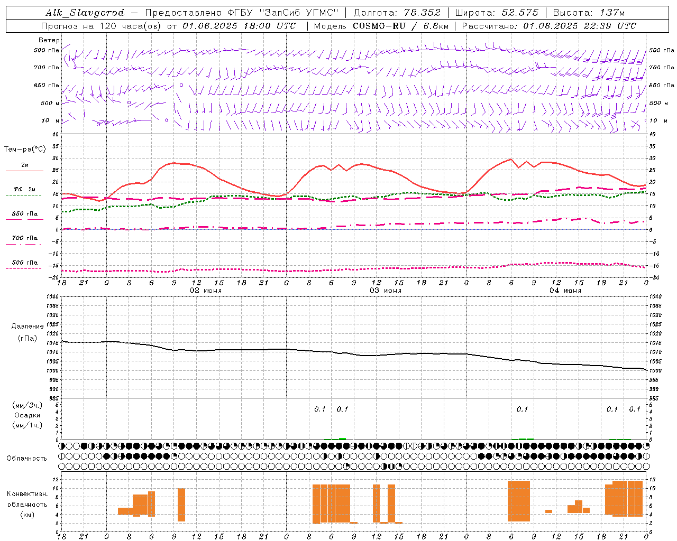
Task: Click the solid red 2м line legend sample
Action: pyautogui.click(x=24, y=171)
